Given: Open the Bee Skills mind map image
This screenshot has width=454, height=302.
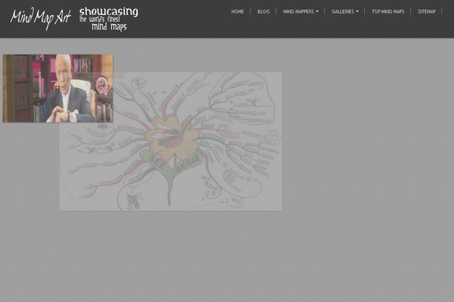Looking at the screenshot, I should [x=171, y=141].
